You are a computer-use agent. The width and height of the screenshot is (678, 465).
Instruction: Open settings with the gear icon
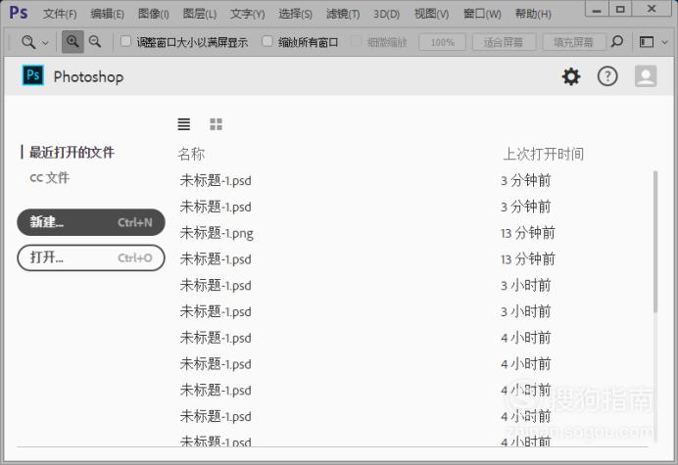point(571,76)
